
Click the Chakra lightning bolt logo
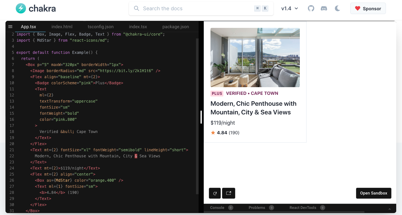21,9
